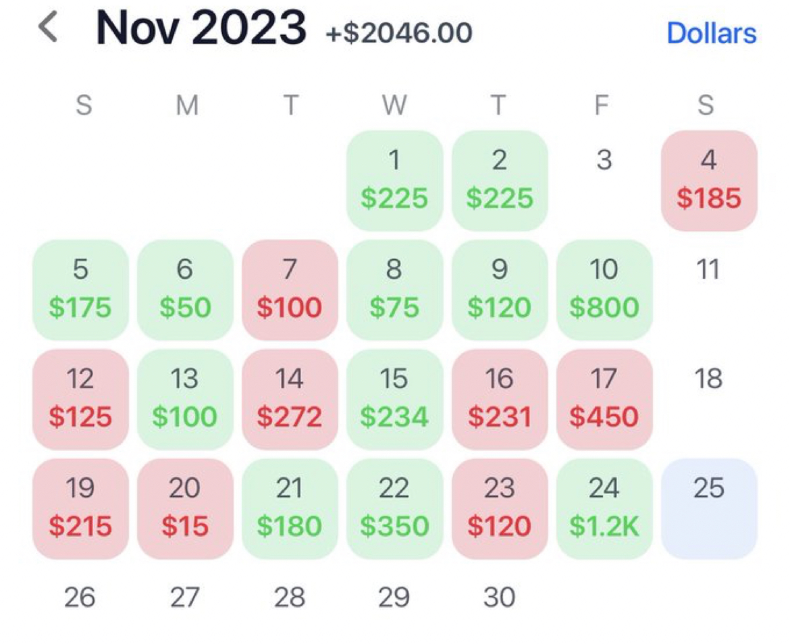
Task: Tap November 10 with $800 profit
Action: pos(604,290)
